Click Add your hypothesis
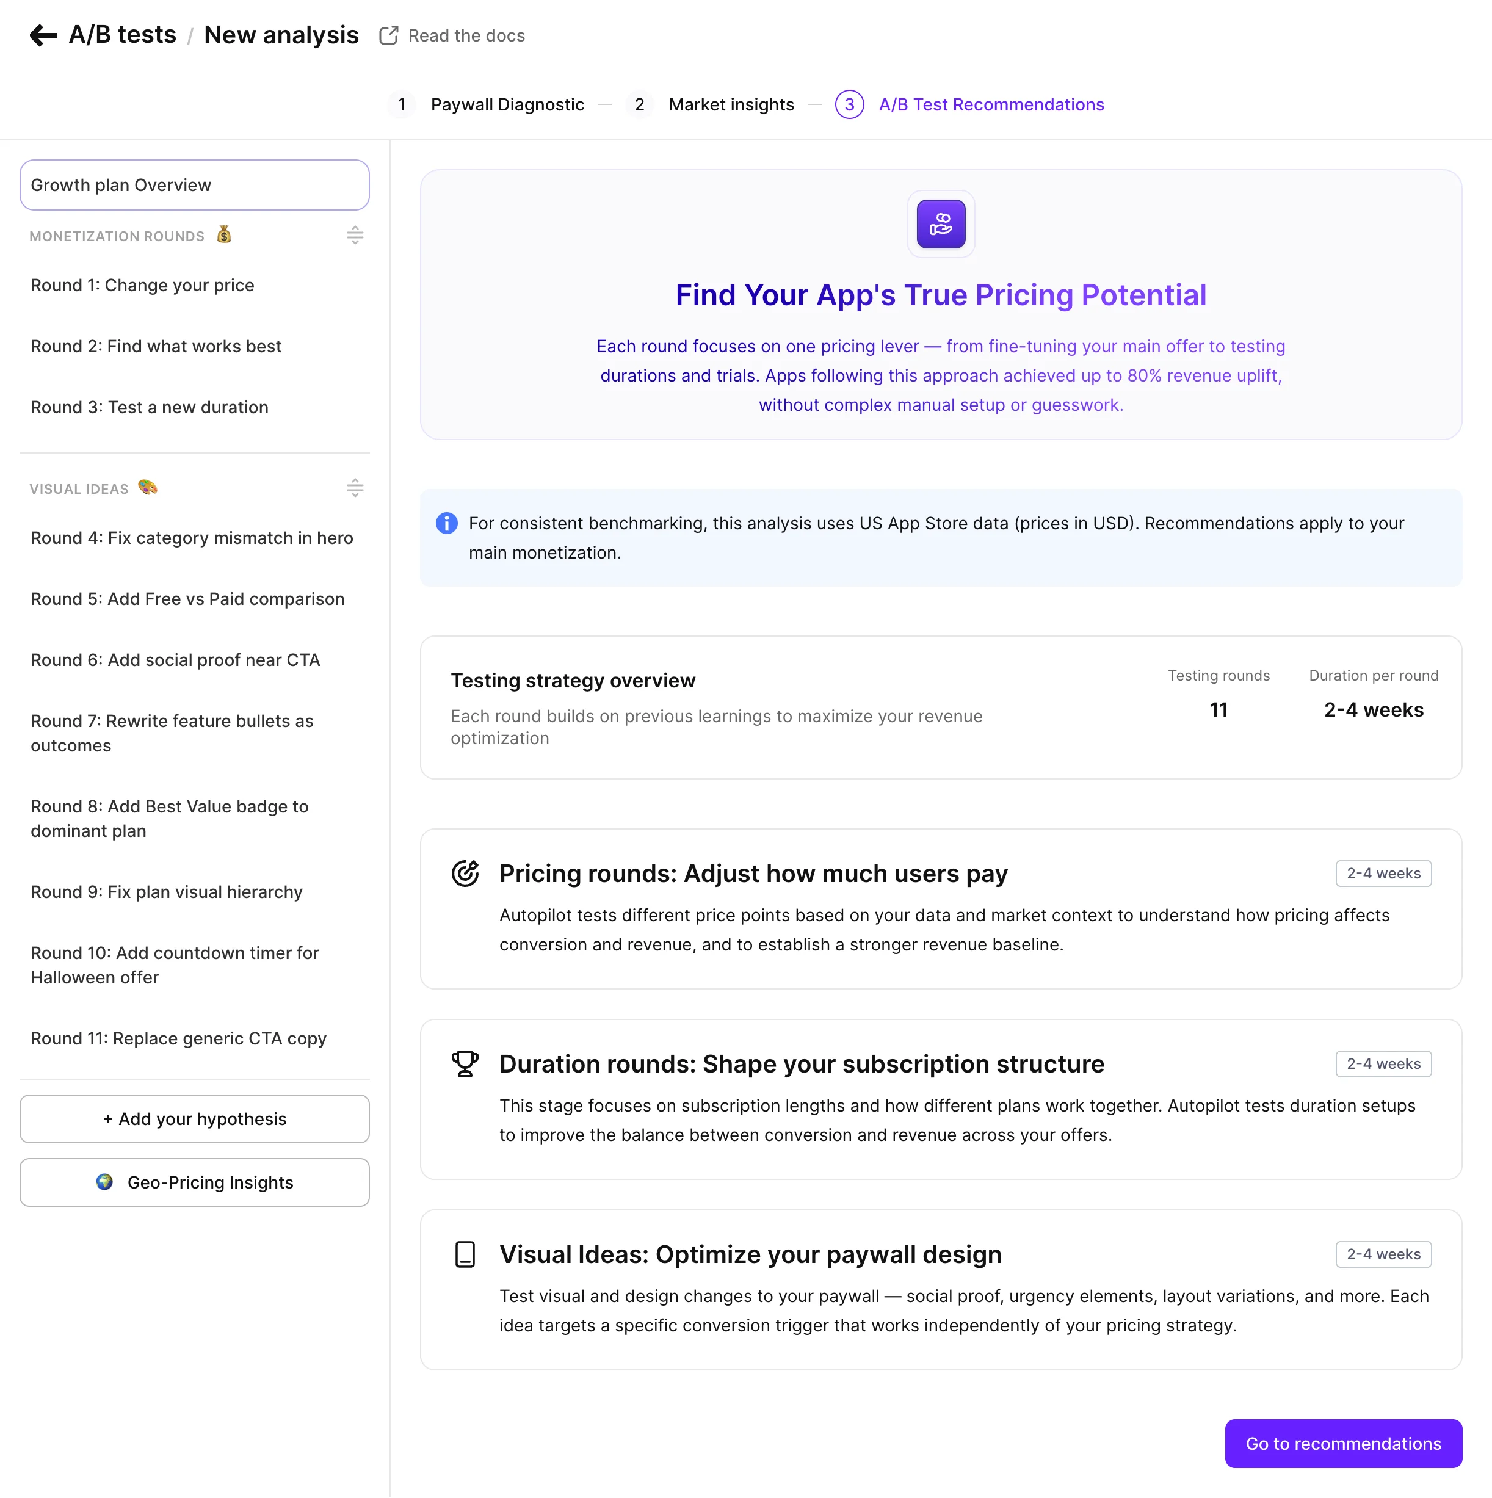This screenshot has width=1492, height=1498. [194, 1119]
